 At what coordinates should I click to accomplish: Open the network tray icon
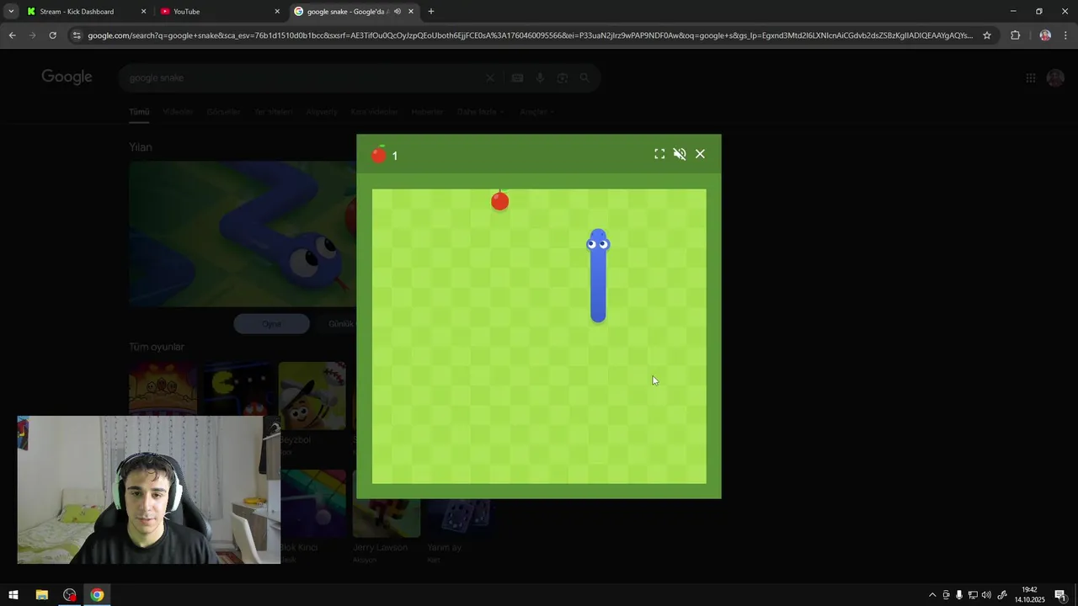[x=973, y=595]
